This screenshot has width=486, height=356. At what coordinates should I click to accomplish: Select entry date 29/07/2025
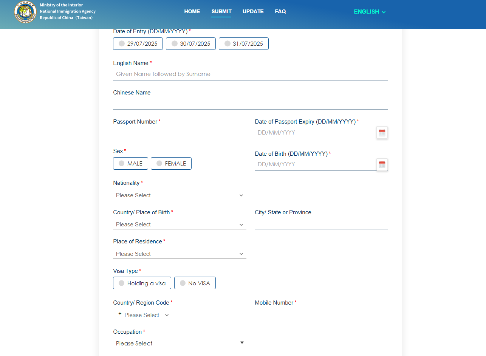[138, 44]
